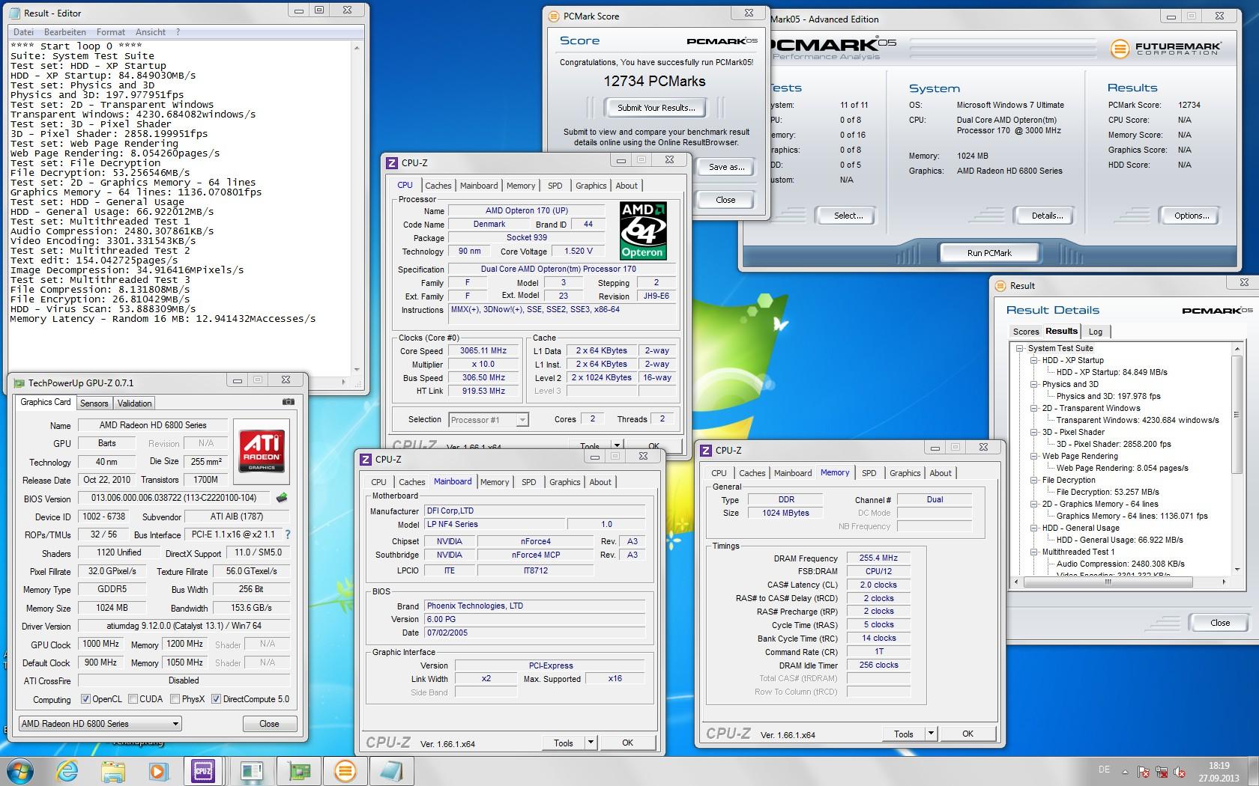Viewport: 1259px width, 786px height.
Task: Collapse the 2D - Transparent Windows node
Action: click(1034, 408)
